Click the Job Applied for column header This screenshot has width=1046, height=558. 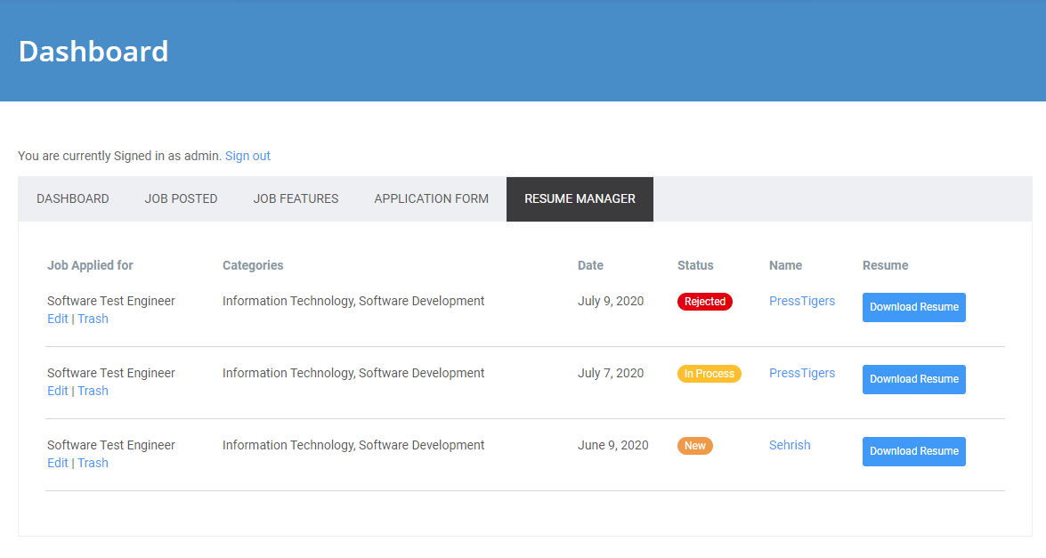pos(90,265)
